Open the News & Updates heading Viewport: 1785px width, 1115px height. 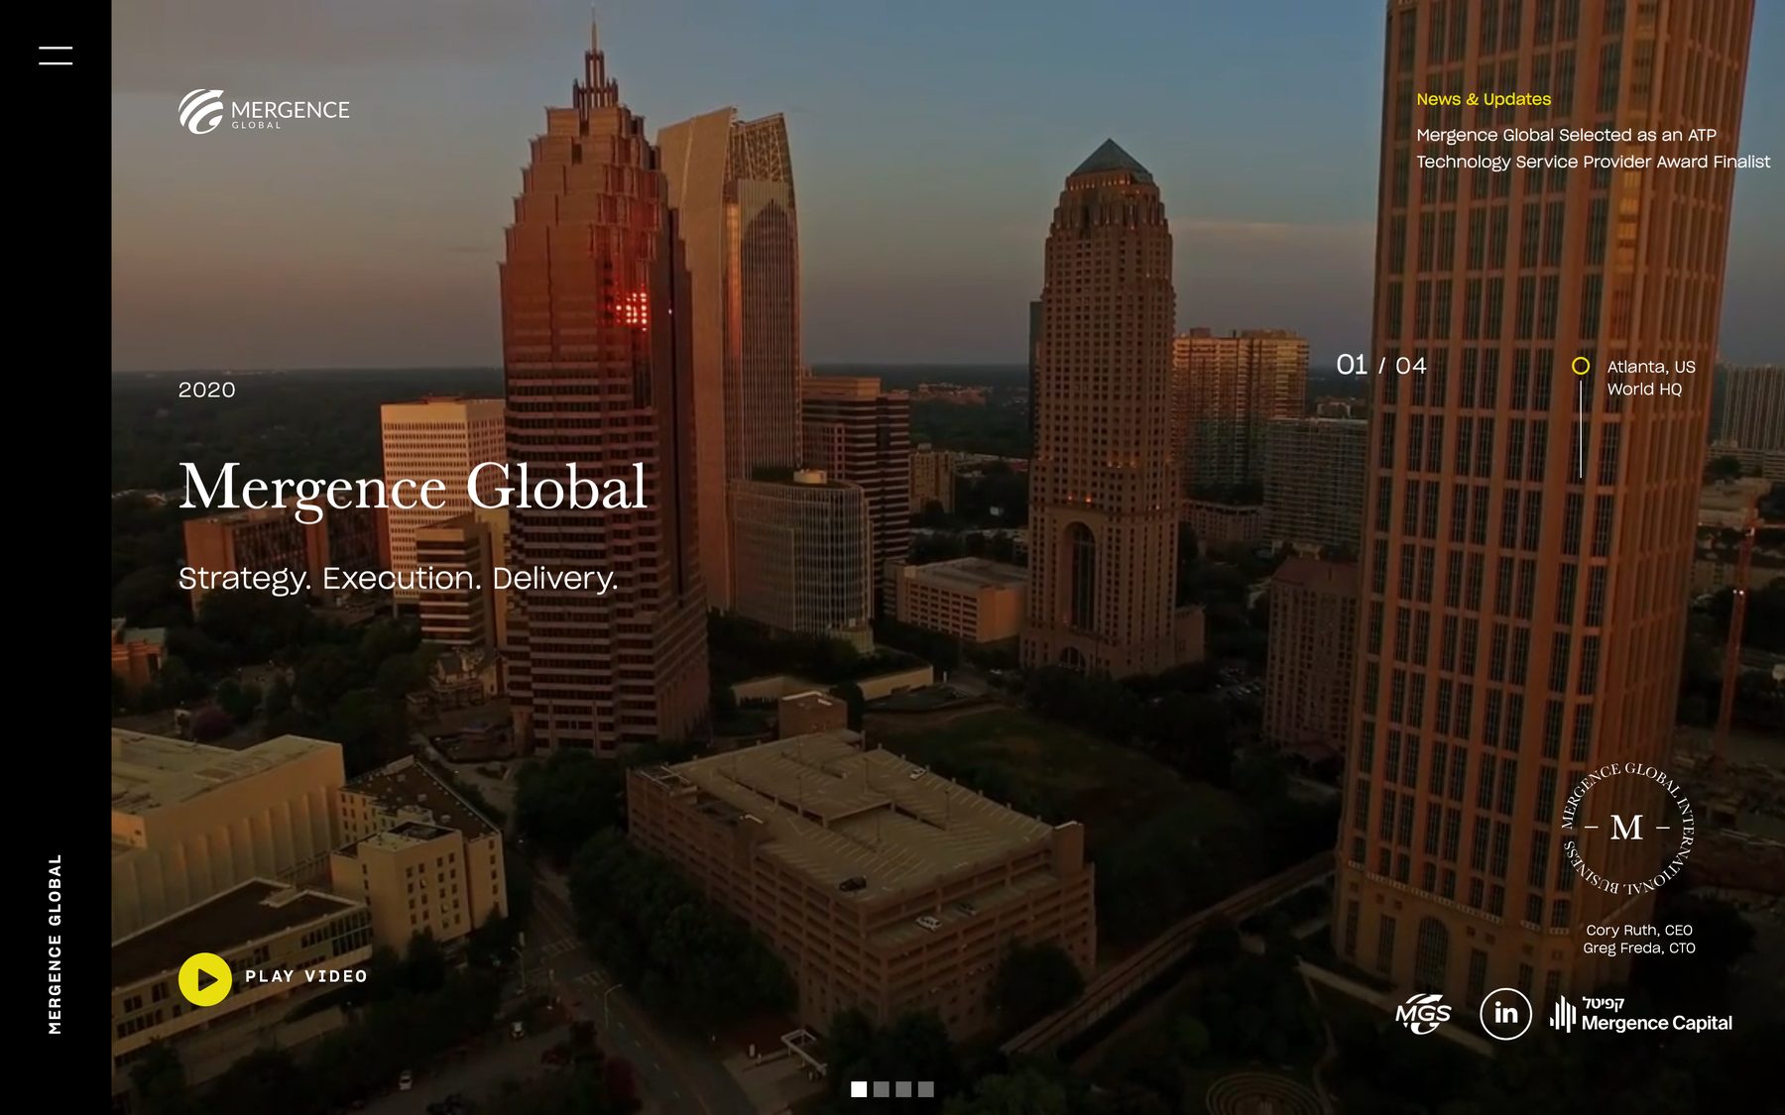1484,99
